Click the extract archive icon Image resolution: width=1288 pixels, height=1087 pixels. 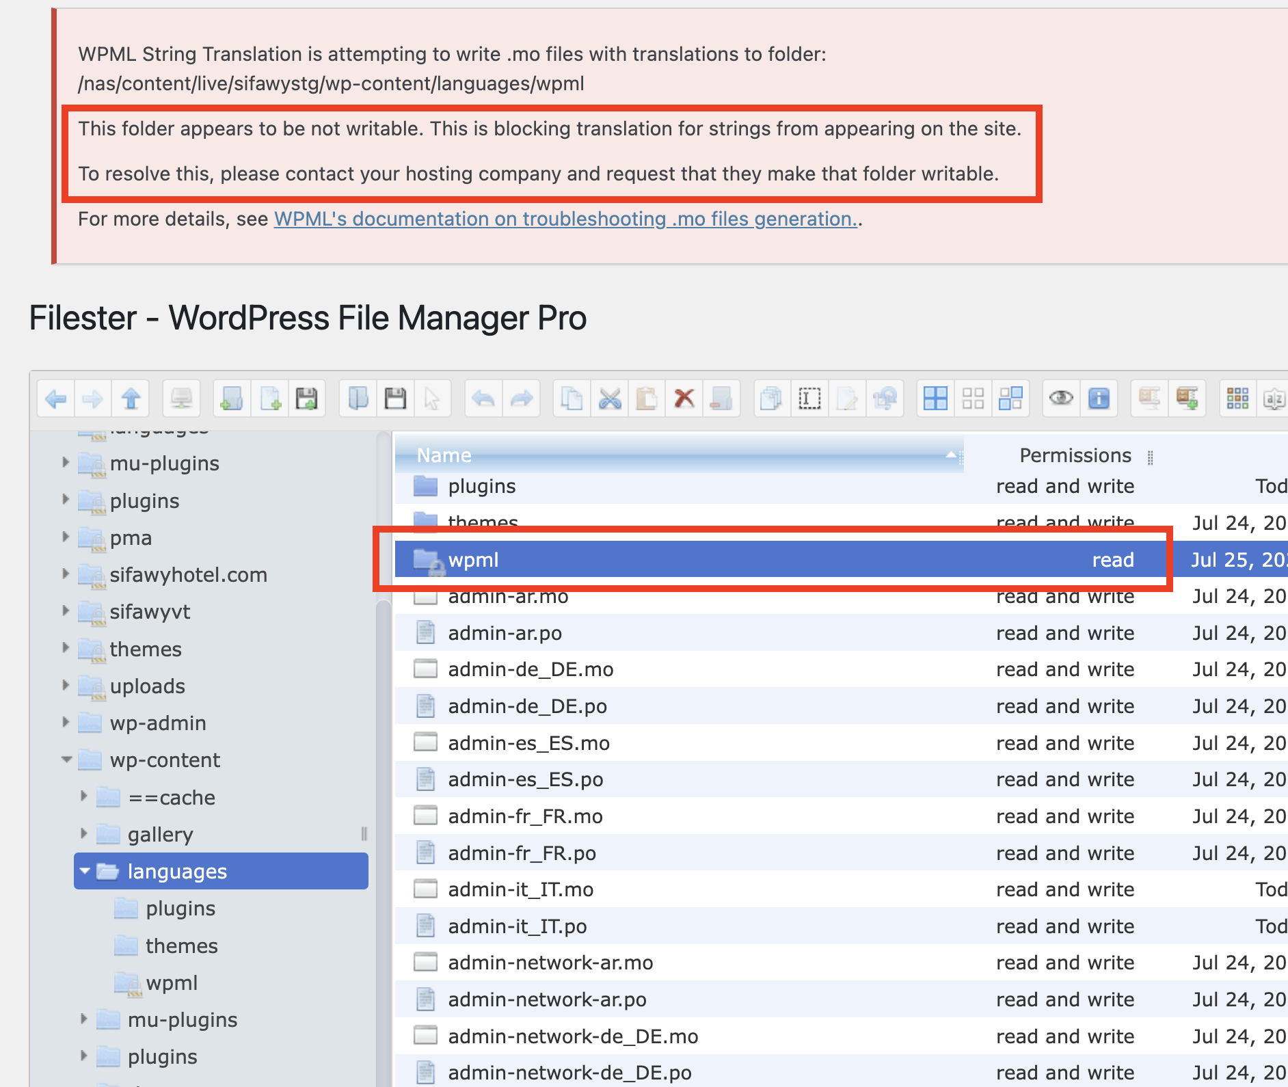point(1149,398)
